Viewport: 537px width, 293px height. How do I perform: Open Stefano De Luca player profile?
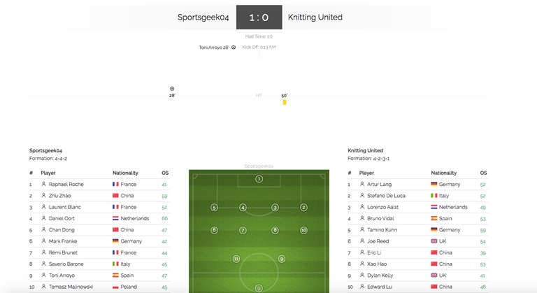coord(386,196)
